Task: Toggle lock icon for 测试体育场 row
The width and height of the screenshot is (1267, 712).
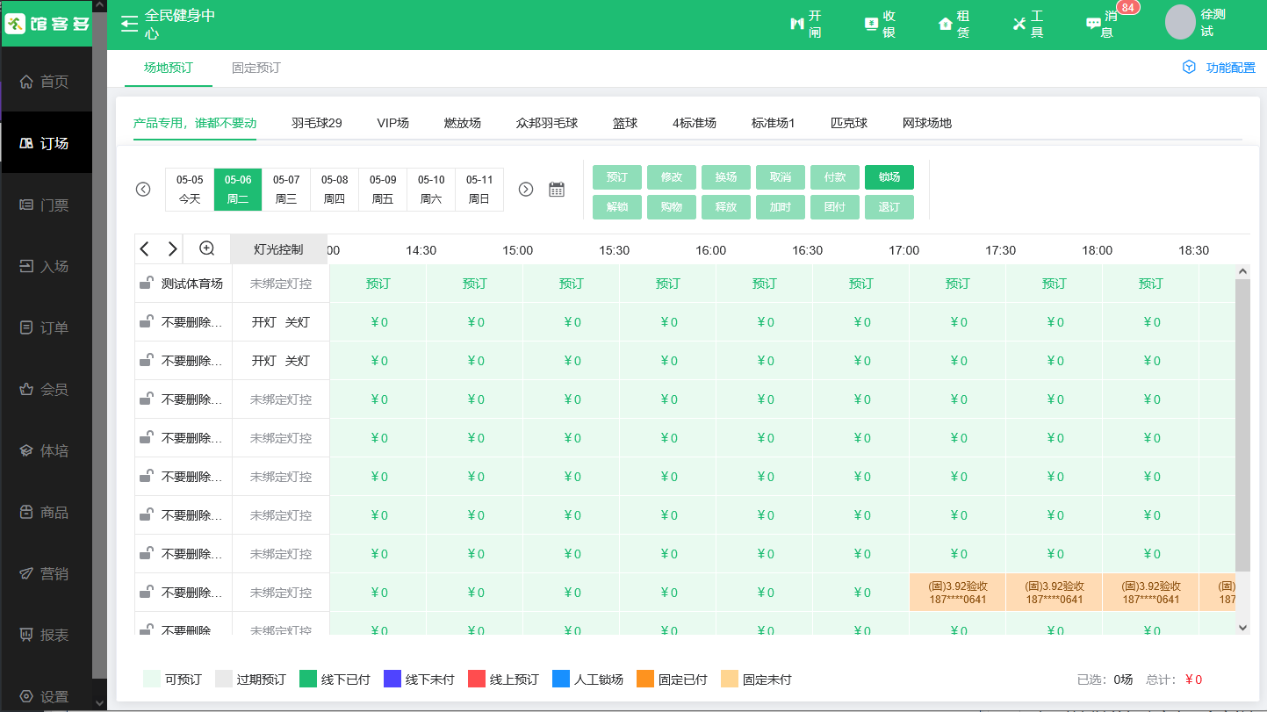Action: tap(147, 283)
